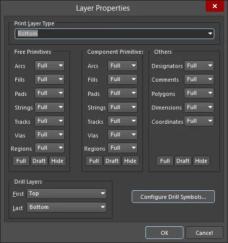
Task: Expand the Polygons display dropdown
Action: coord(199,93)
